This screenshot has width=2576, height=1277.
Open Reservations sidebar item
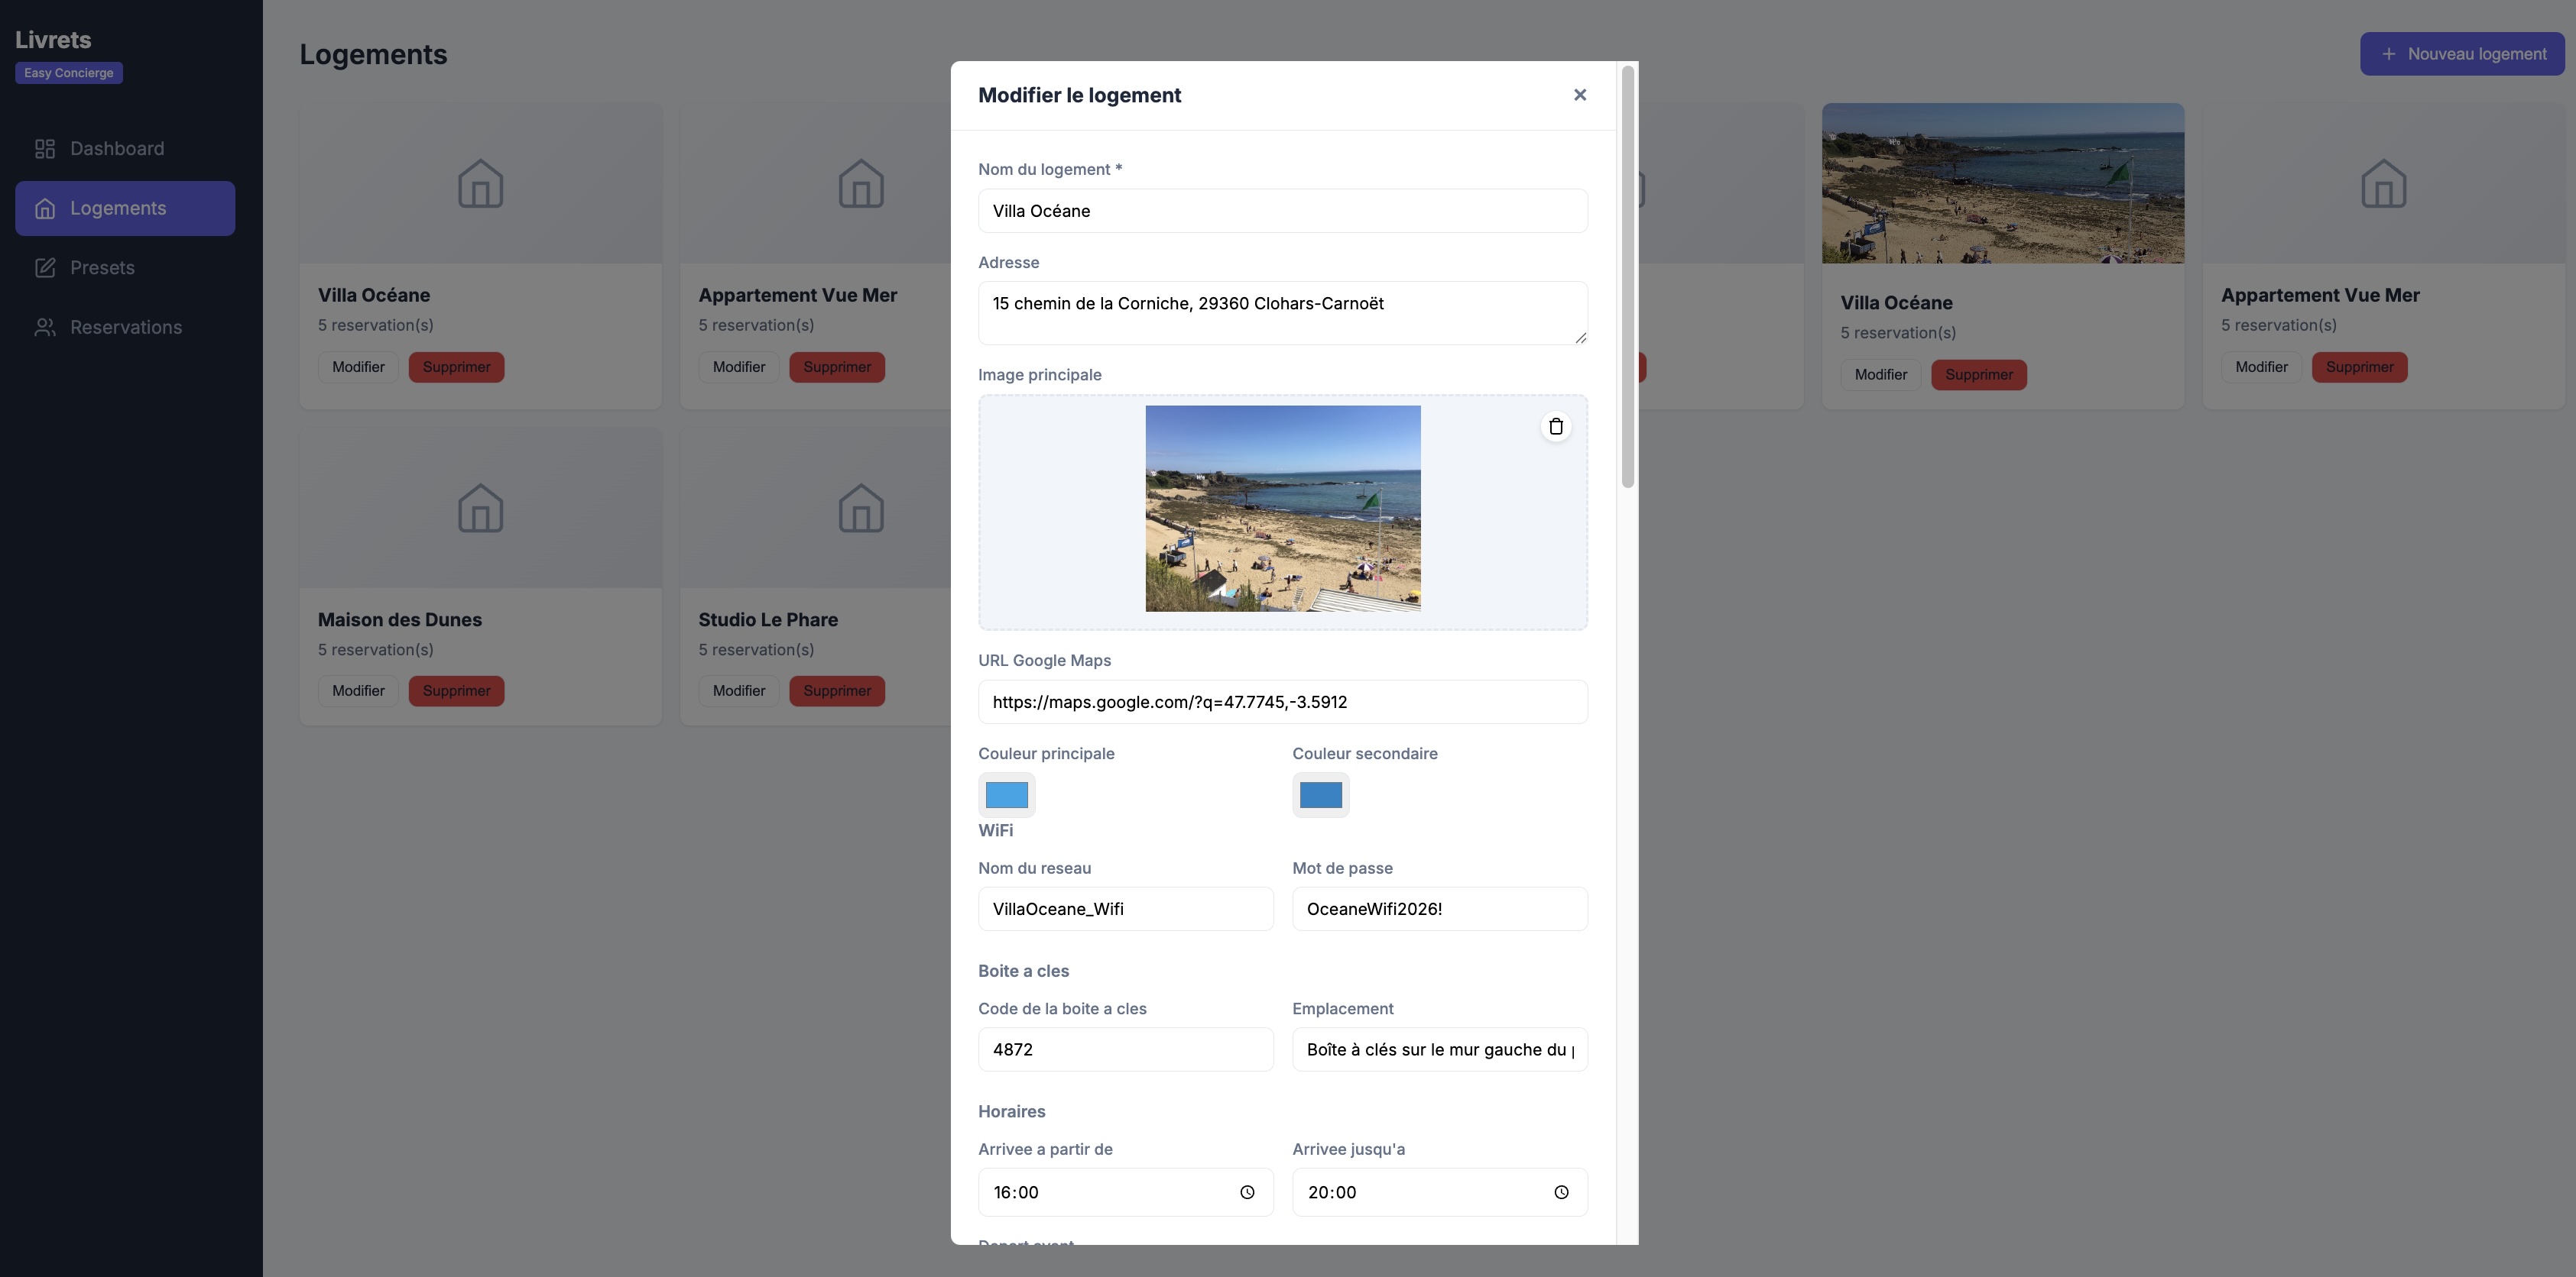click(x=125, y=328)
